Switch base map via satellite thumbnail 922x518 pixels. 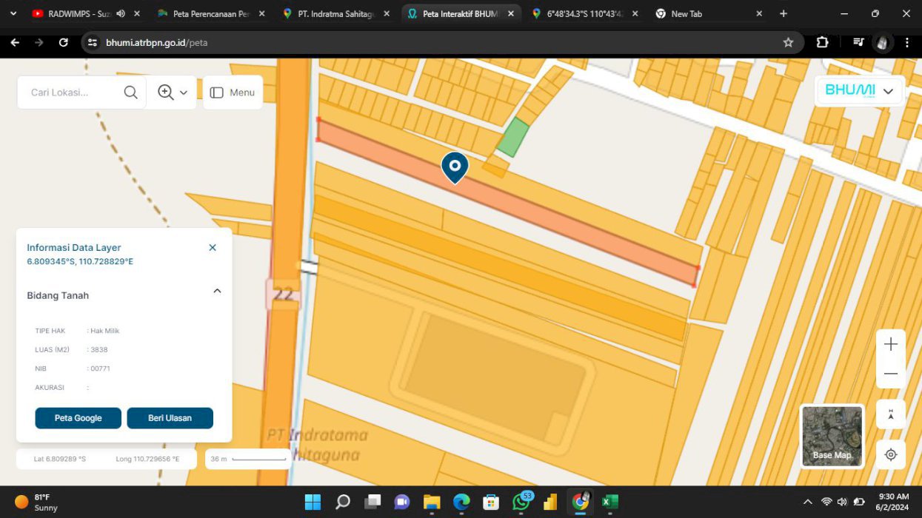point(832,436)
